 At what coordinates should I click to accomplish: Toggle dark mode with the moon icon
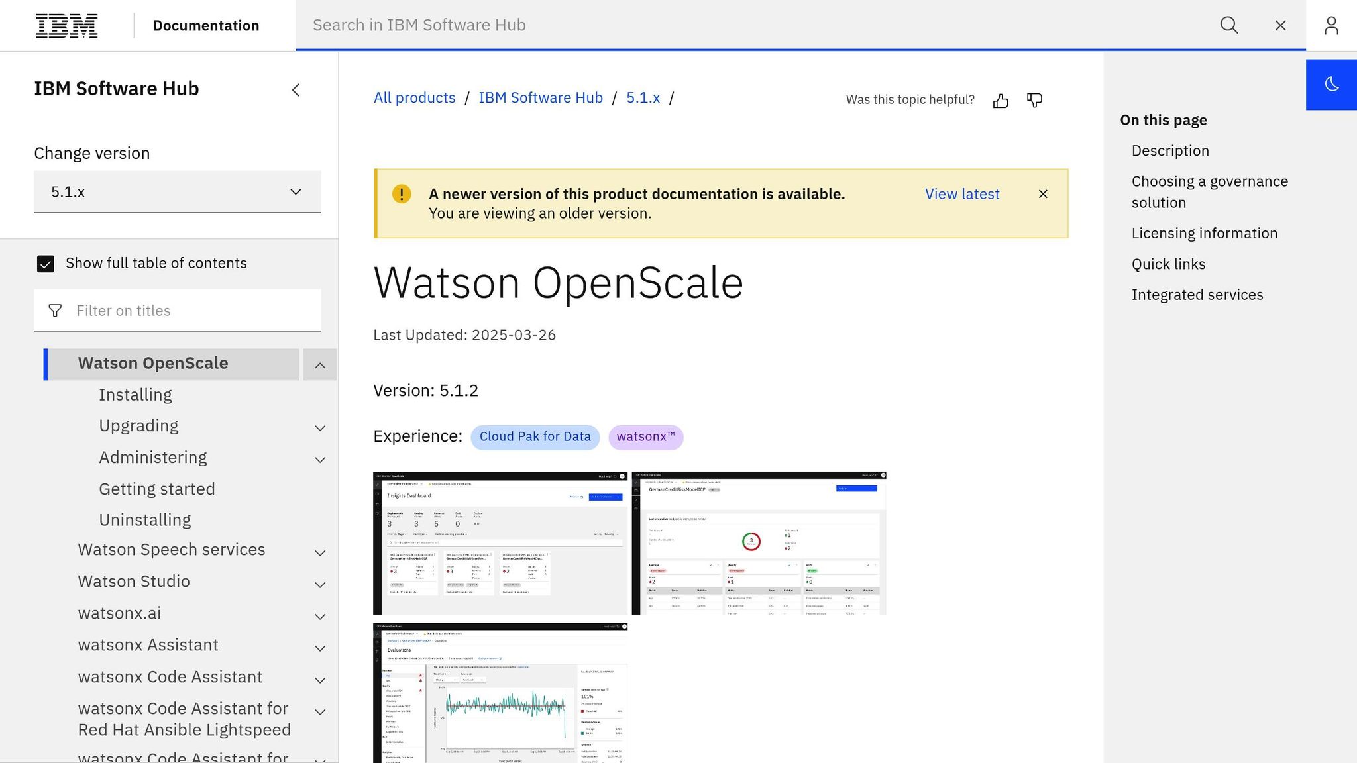coord(1331,84)
